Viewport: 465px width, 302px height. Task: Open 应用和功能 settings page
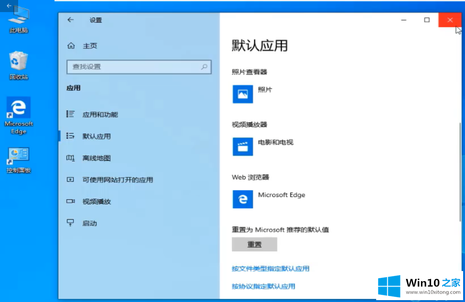tap(100, 114)
